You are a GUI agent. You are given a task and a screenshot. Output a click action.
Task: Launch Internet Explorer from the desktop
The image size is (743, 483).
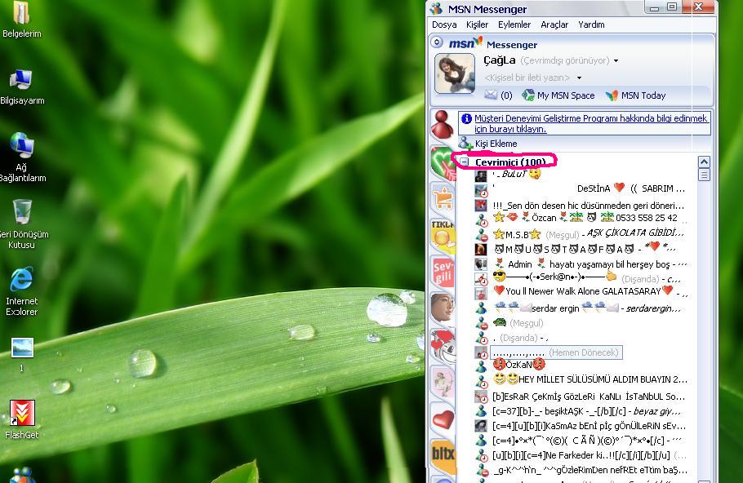pyautogui.click(x=21, y=291)
